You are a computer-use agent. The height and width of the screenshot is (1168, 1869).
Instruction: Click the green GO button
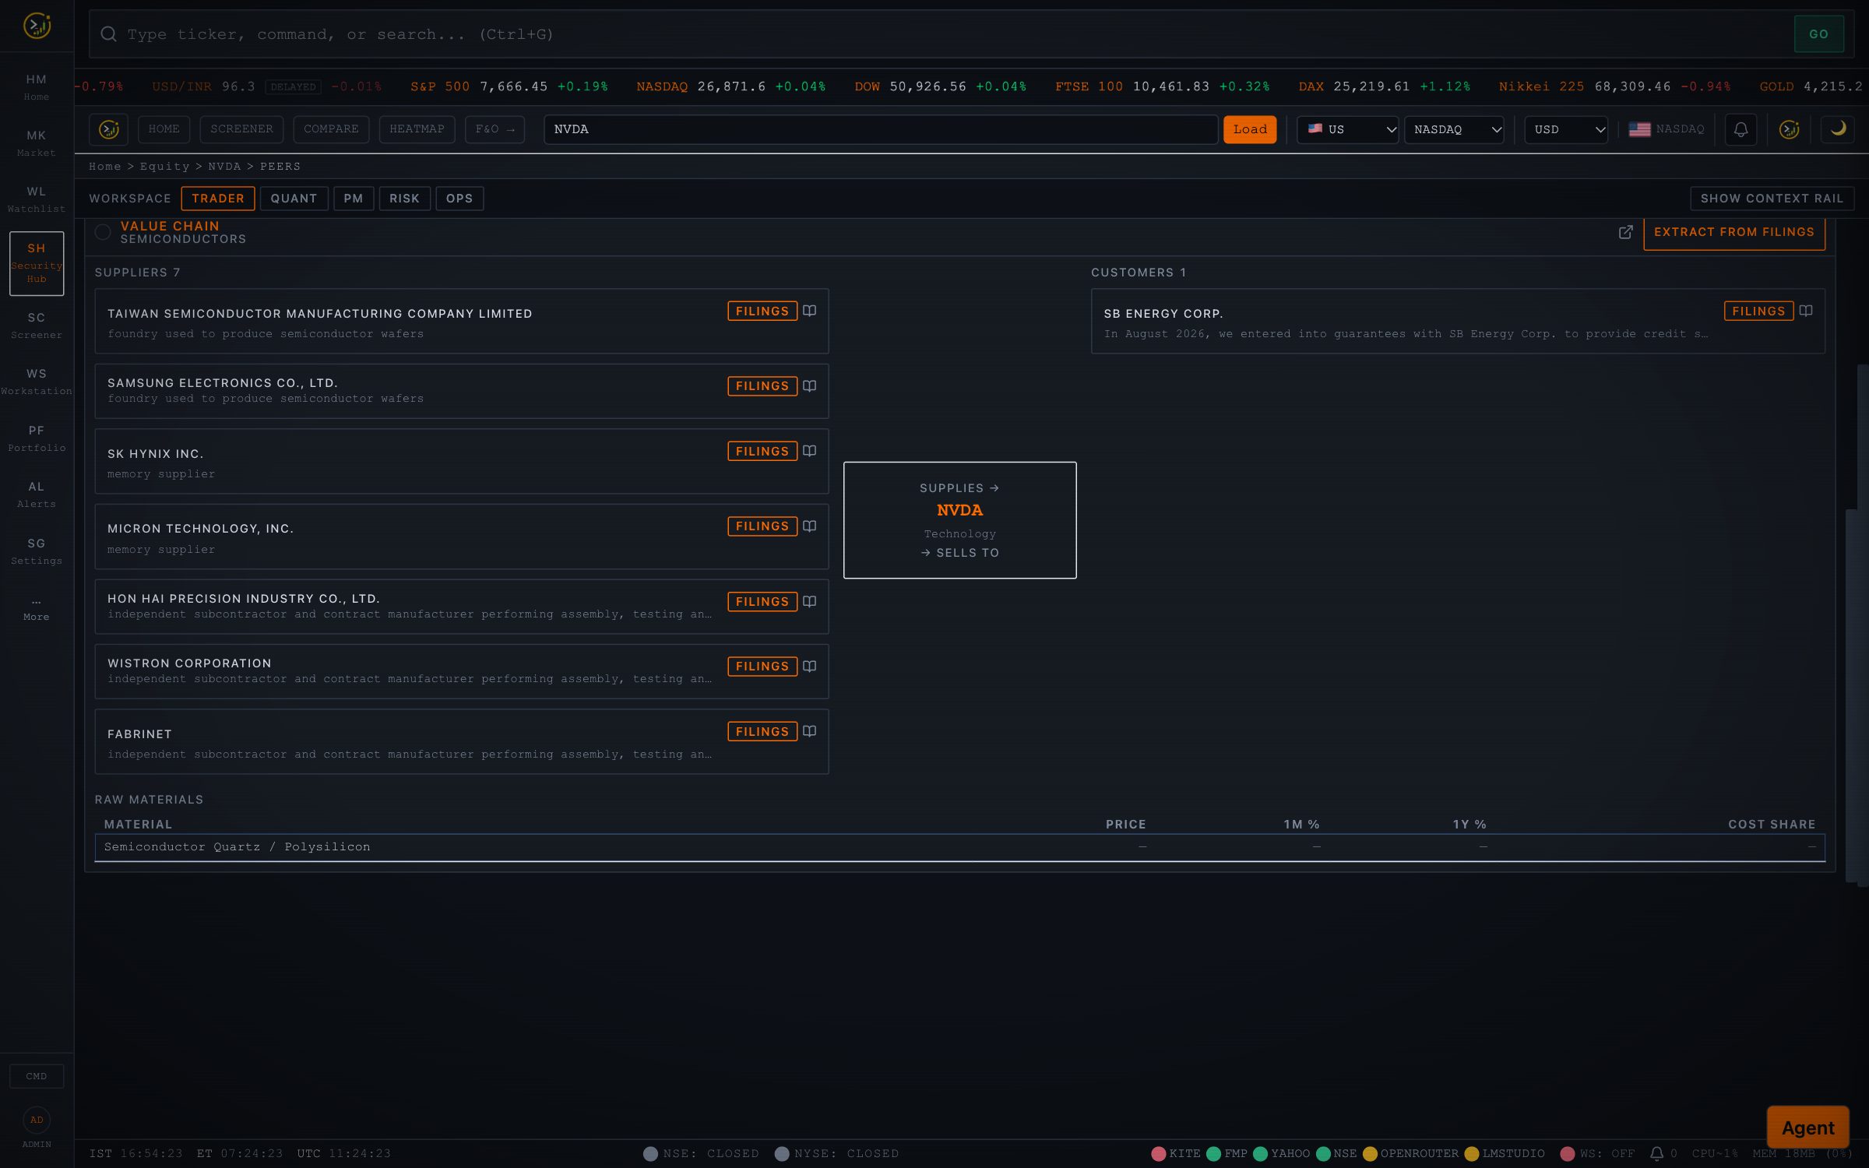(1818, 34)
